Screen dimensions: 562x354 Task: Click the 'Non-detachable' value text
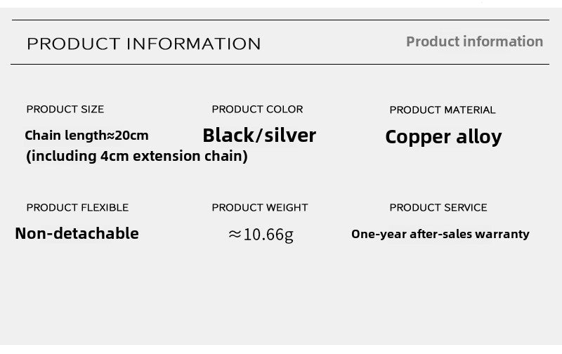click(x=77, y=233)
